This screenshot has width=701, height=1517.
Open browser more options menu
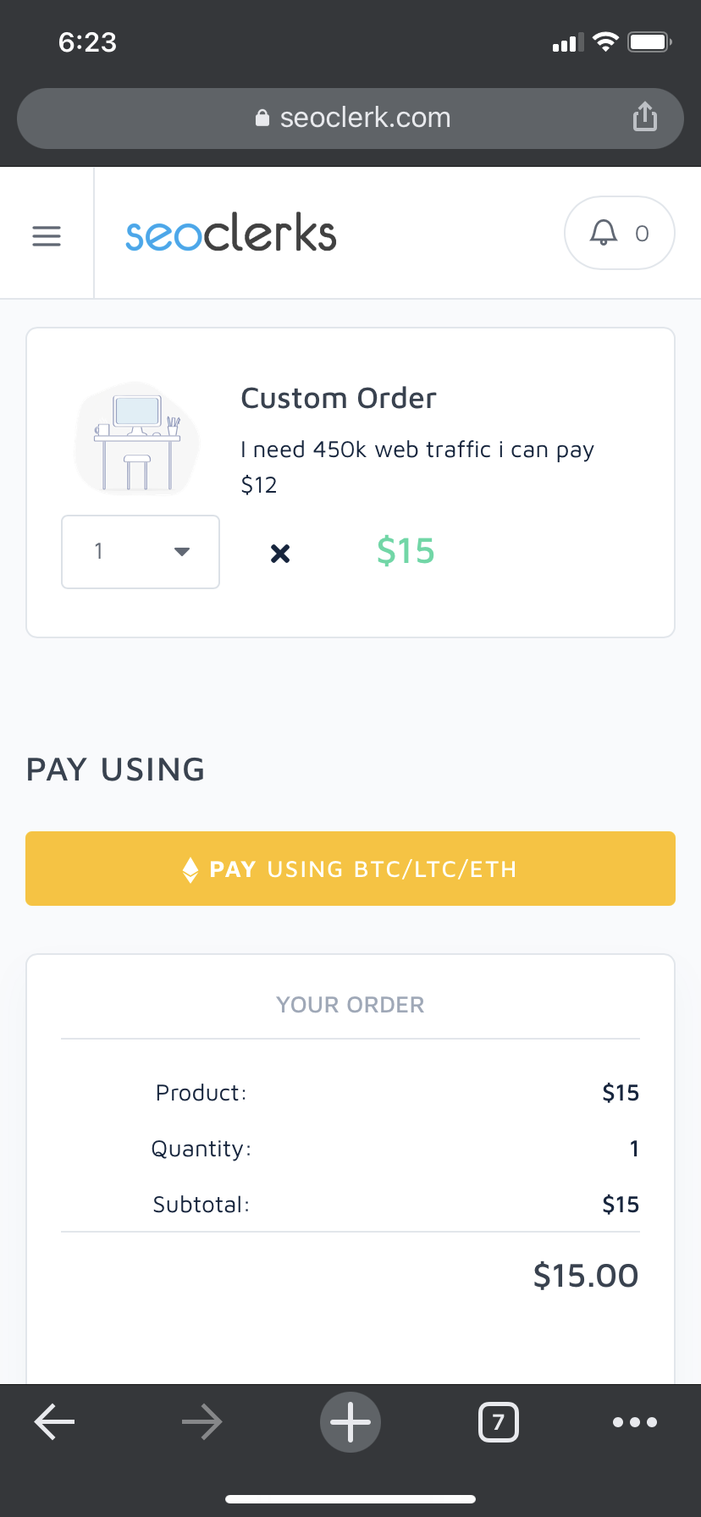635,1422
